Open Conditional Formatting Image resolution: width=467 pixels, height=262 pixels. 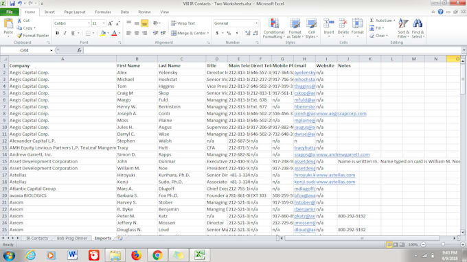pos(274,28)
